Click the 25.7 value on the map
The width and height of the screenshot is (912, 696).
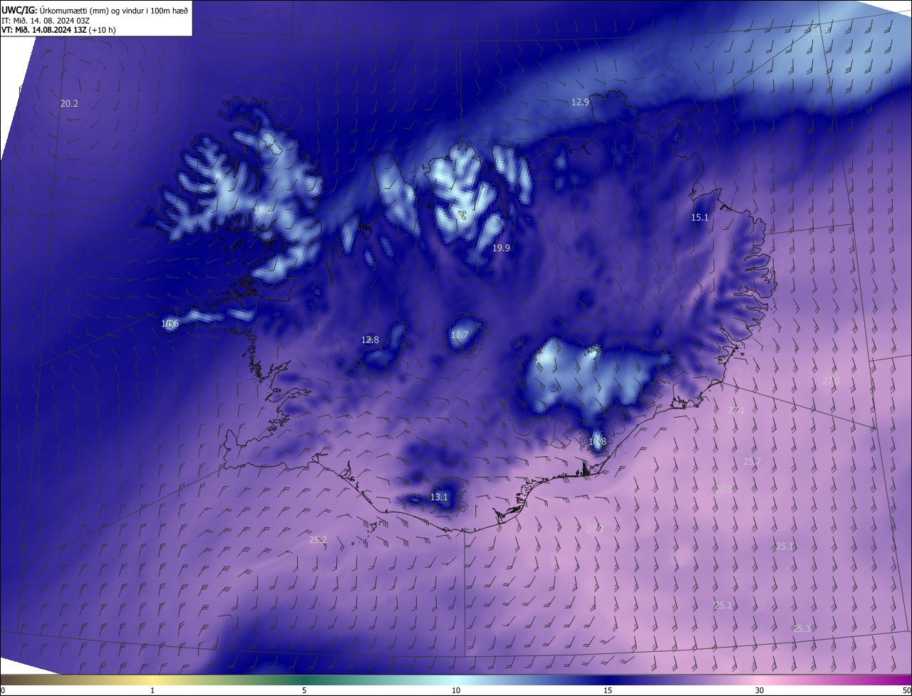pos(752,462)
